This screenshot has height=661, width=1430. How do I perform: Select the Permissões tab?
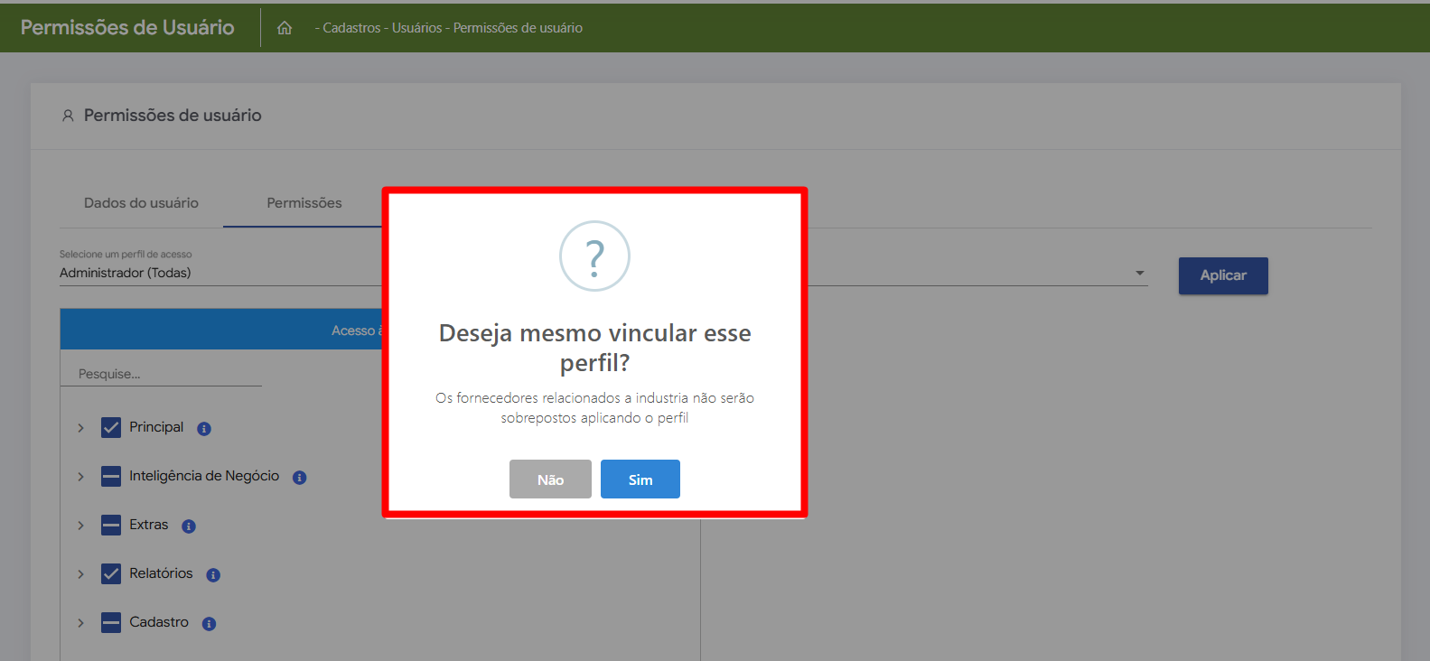pos(304,203)
